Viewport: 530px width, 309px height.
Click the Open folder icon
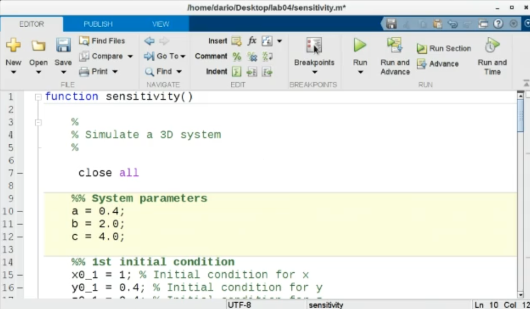click(38, 45)
